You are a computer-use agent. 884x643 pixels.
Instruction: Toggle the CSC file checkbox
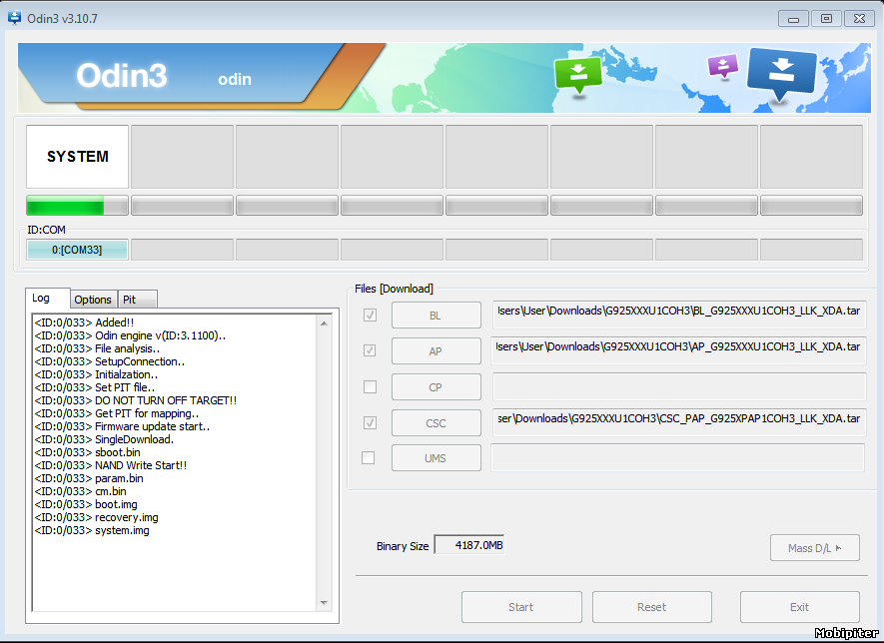370,422
